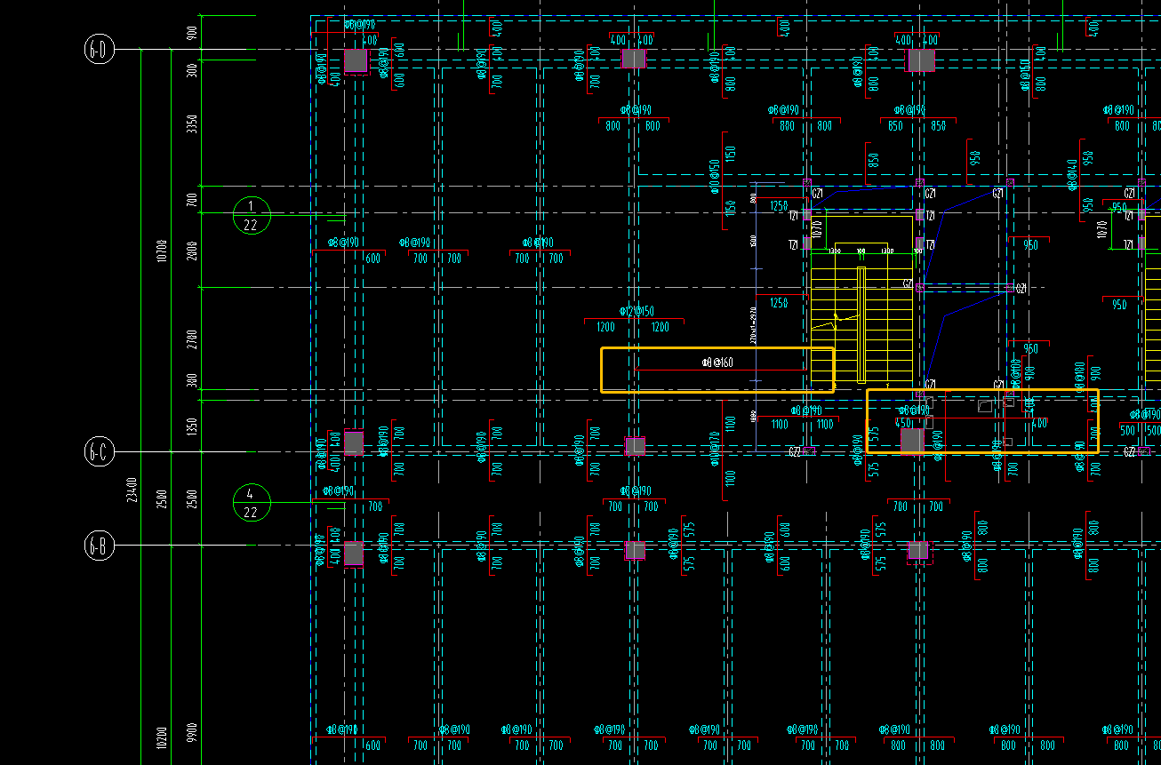Click the 380 dimension value
This screenshot has height=765, width=1161.
[193, 380]
